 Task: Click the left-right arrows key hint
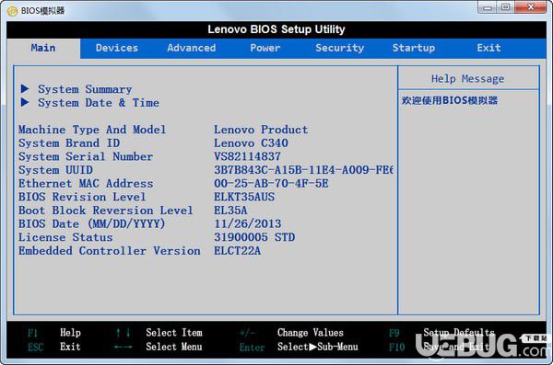[x=124, y=348]
